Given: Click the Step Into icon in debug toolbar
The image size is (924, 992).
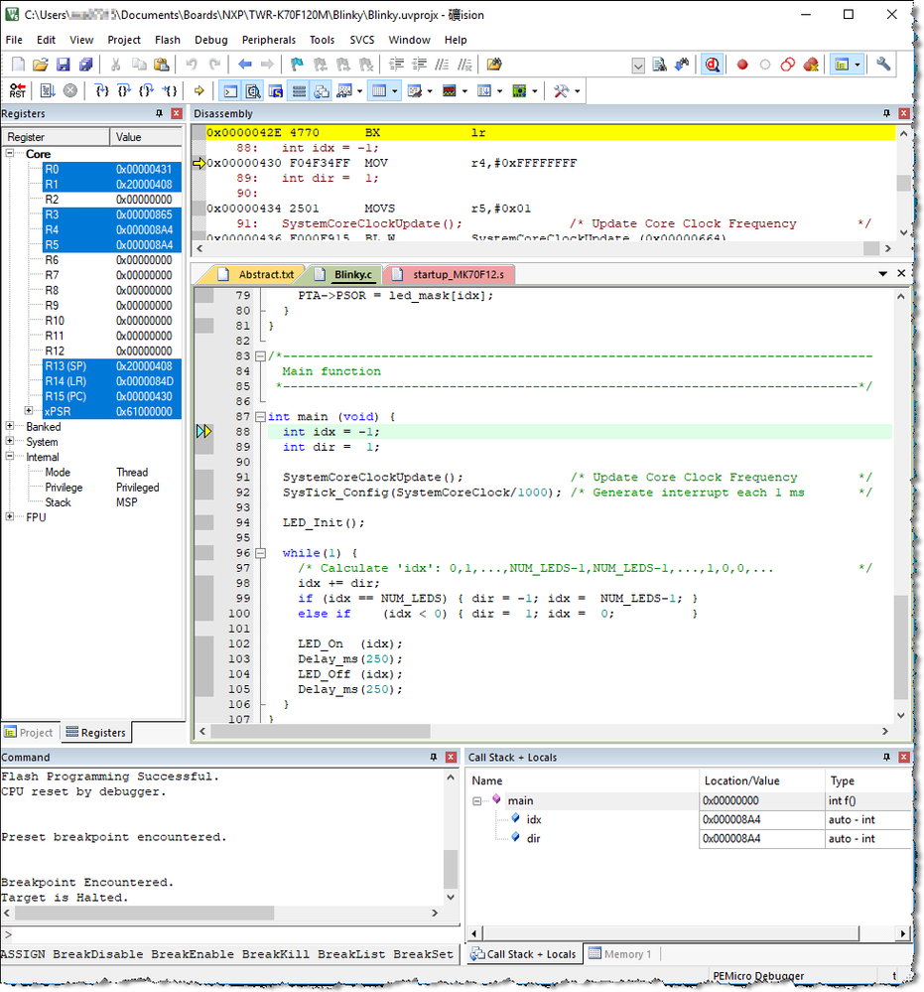Looking at the screenshot, I should coord(101,90).
